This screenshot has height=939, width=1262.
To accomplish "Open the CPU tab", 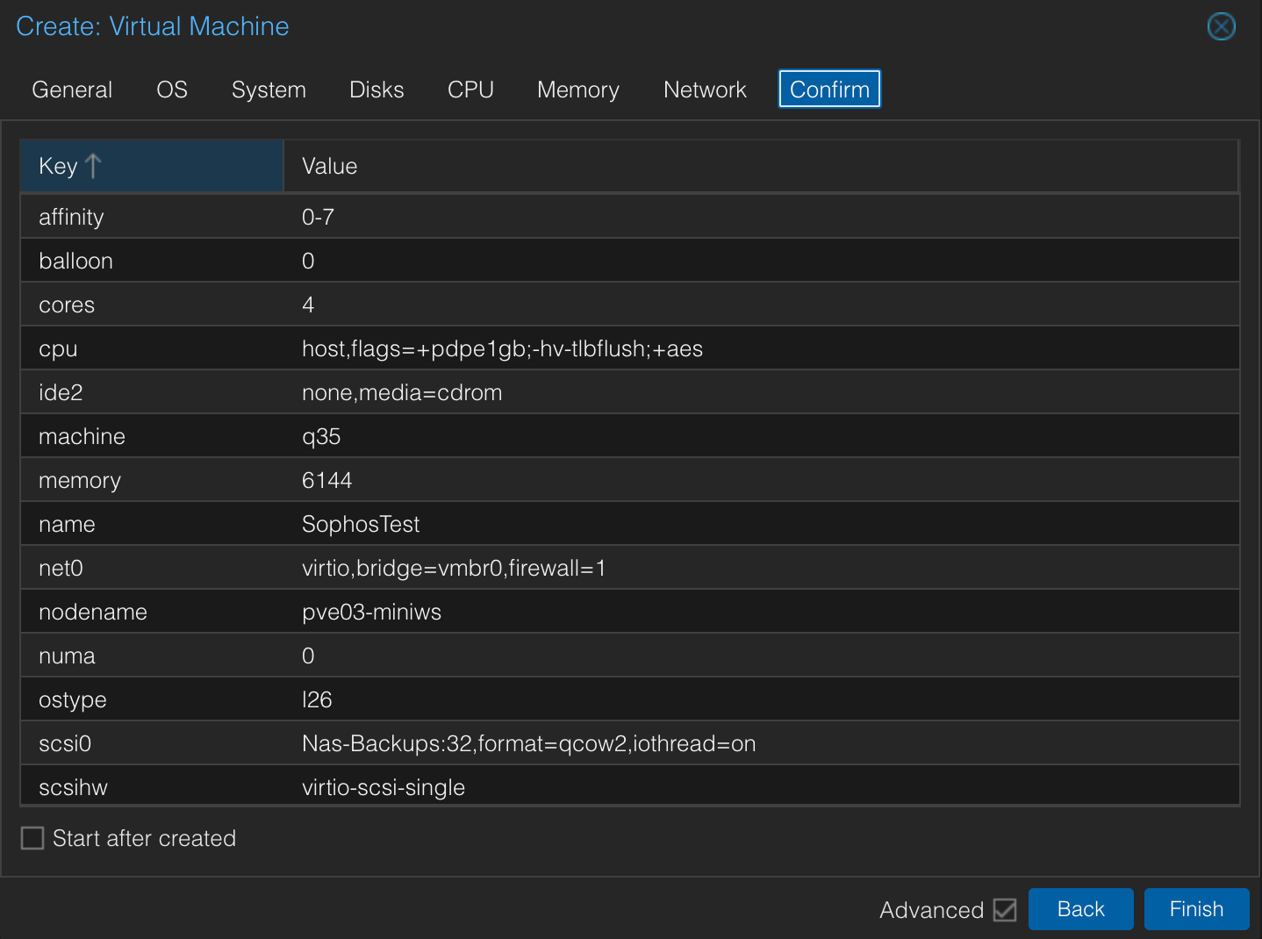I will [470, 90].
